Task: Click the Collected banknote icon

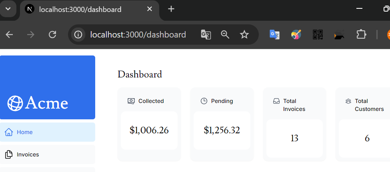Action: (131, 101)
